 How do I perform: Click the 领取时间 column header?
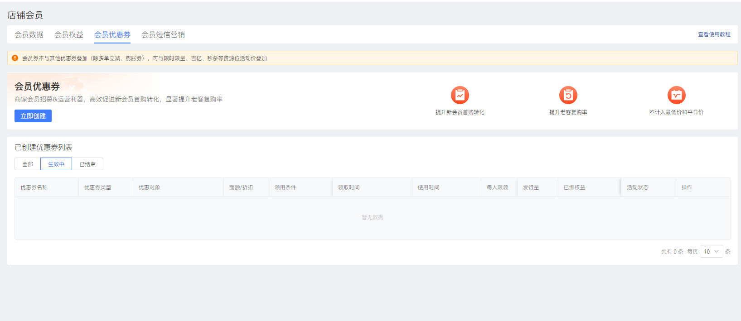(x=349, y=187)
